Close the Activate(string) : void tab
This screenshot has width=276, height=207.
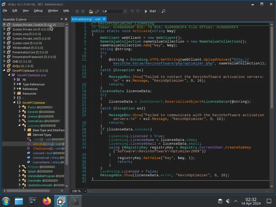(104, 19)
